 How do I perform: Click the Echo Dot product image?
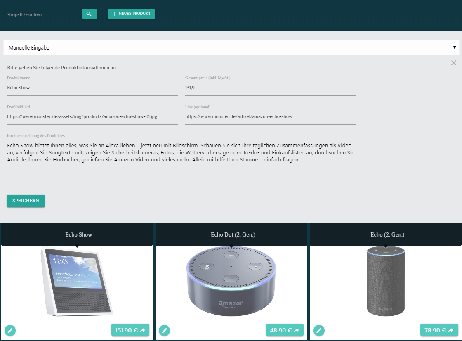231,281
